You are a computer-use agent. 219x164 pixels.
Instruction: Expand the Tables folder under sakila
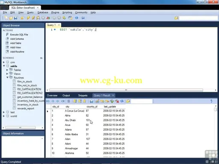pyautogui.click(x=7, y=70)
